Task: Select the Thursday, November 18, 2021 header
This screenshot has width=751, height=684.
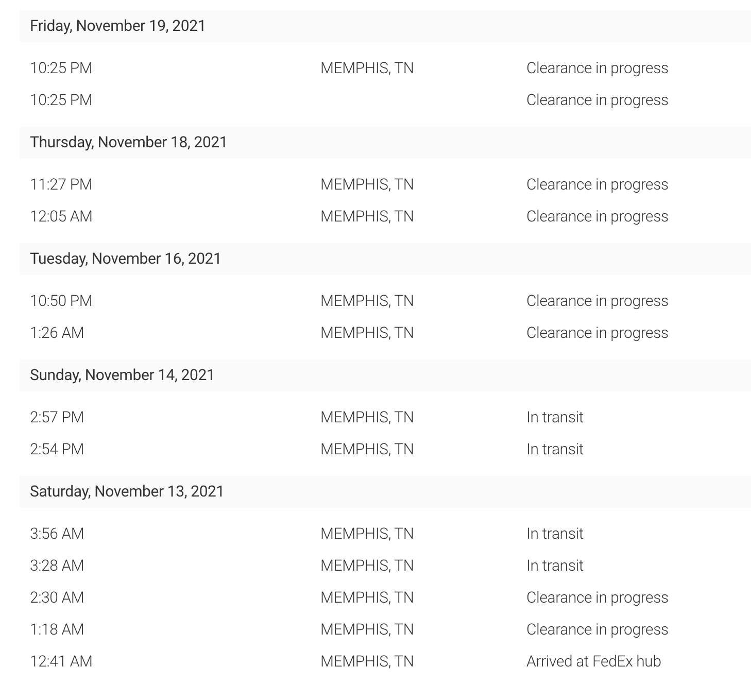Action: tap(128, 142)
